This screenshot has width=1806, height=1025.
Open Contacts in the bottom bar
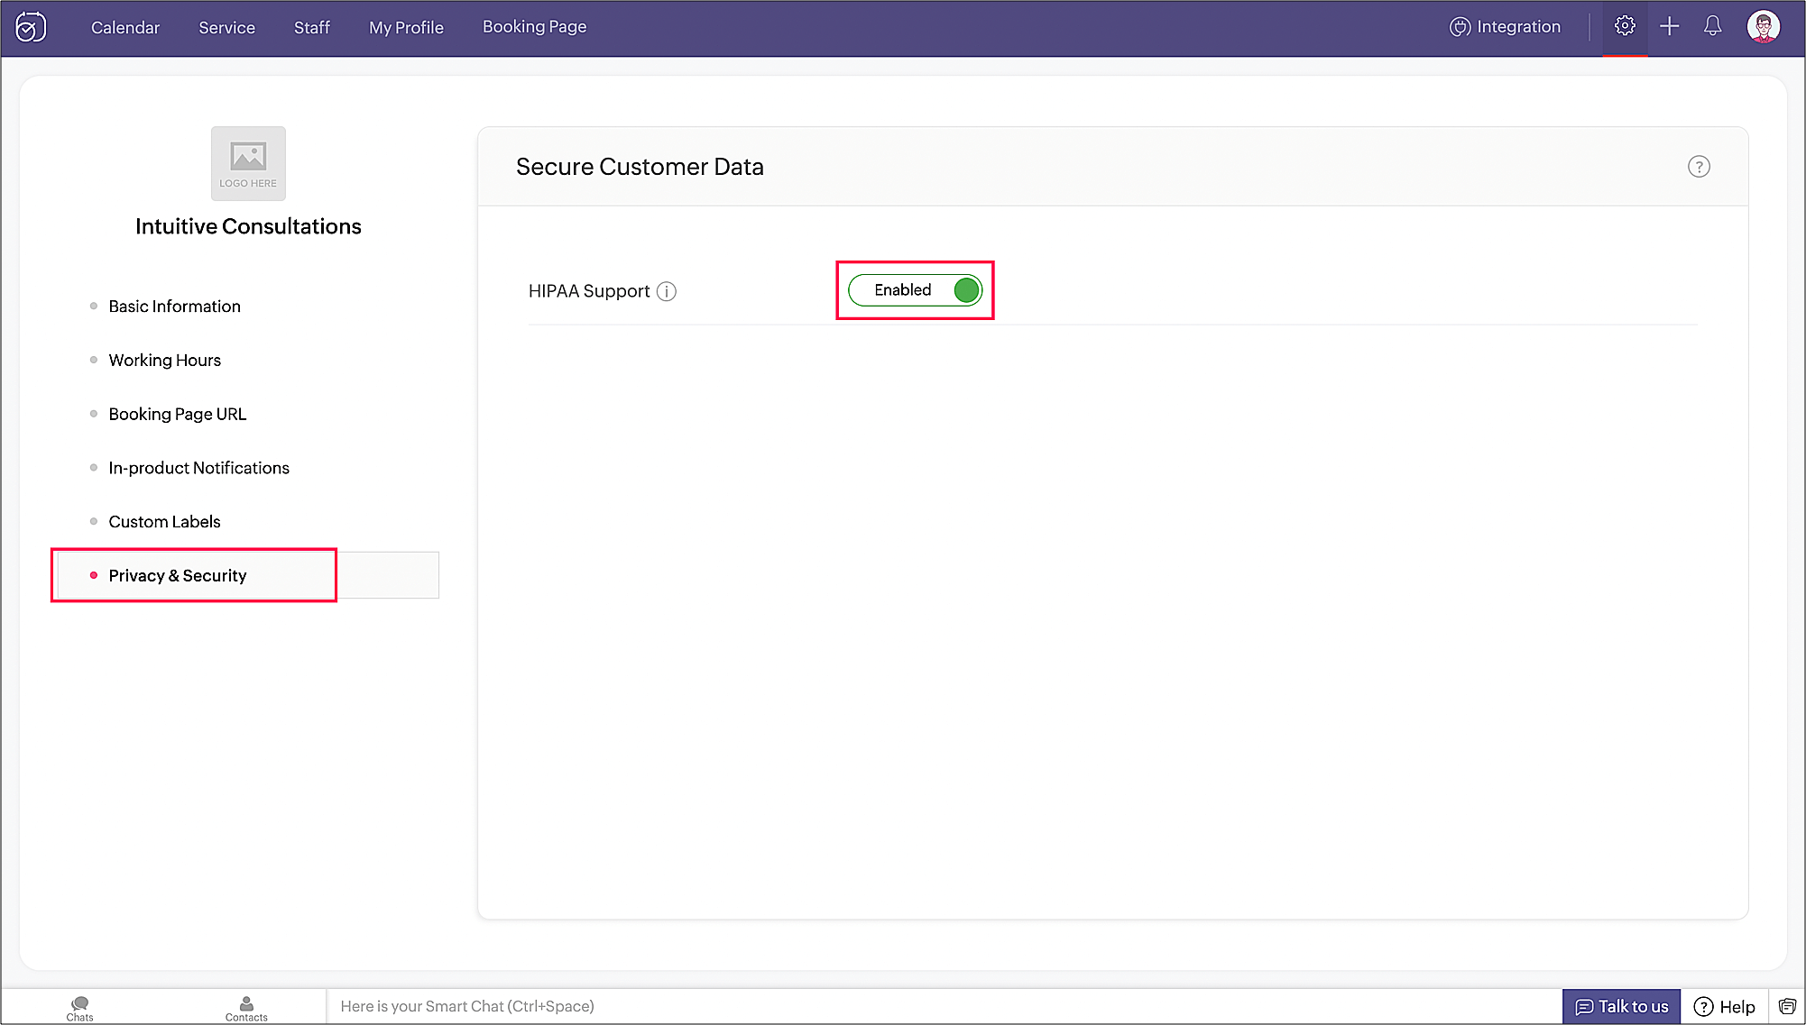pos(246,1008)
